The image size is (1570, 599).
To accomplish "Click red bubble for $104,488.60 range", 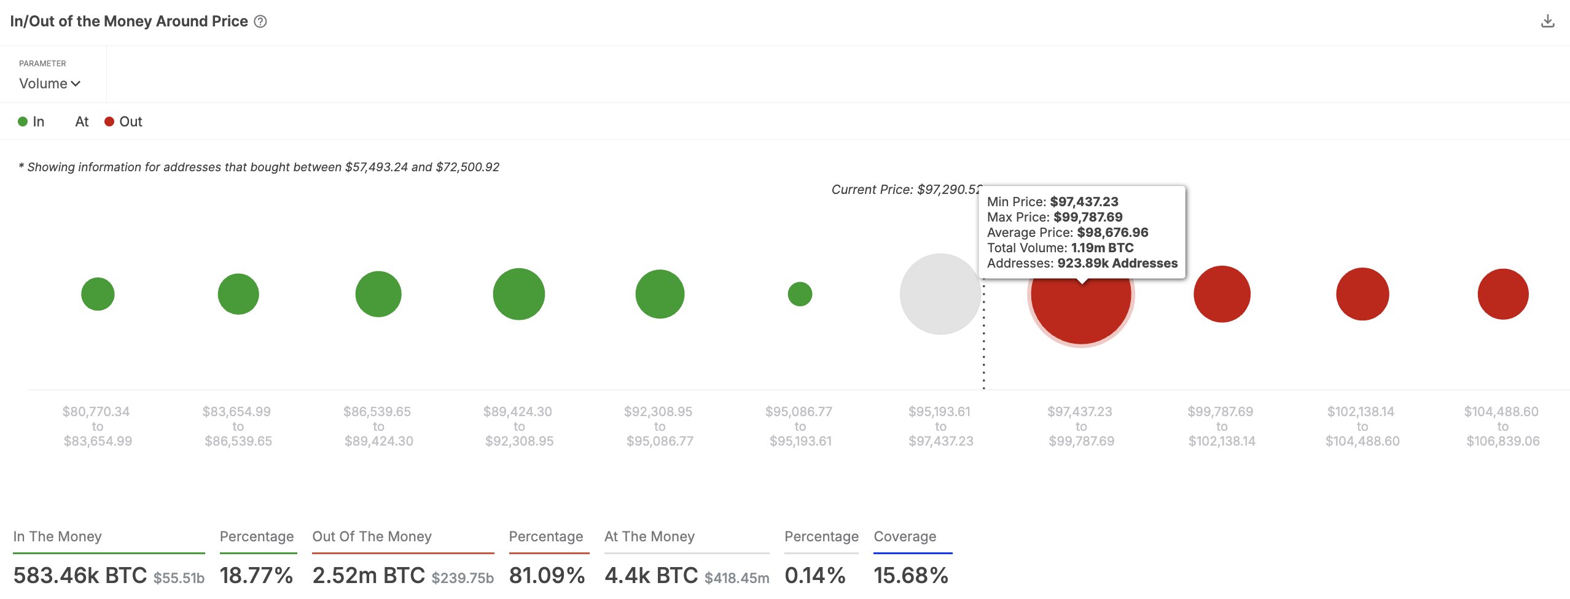I will (x=1503, y=294).
